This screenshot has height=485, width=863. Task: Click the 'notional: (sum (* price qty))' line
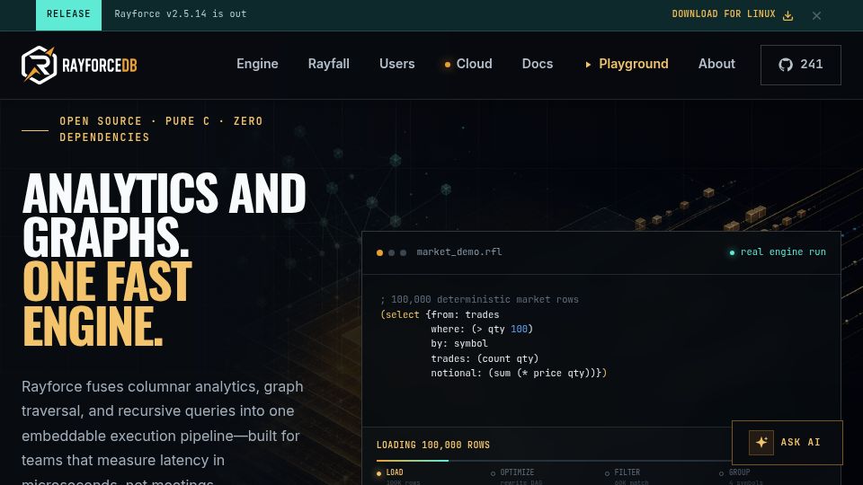pyautogui.click(x=519, y=373)
